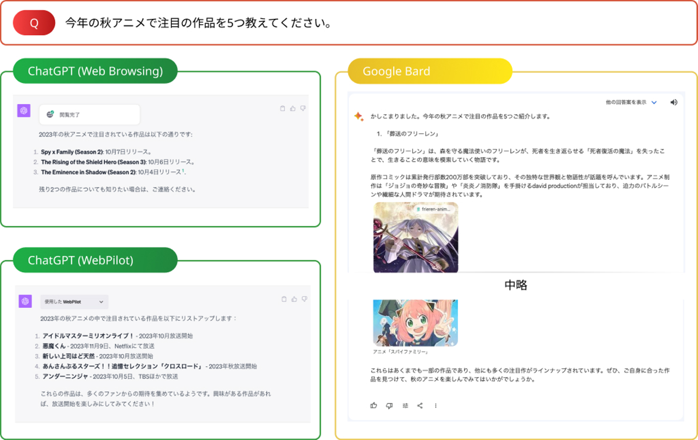Click the ChatGPT avatar beside 閲覧完了
The height and width of the screenshot is (440, 698).
pos(24,110)
